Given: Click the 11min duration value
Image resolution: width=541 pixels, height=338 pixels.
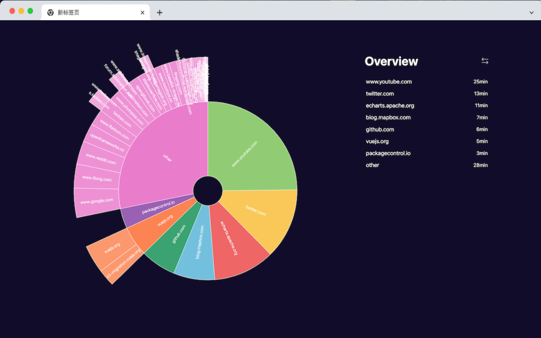Looking at the screenshot, I should (481, 106).
